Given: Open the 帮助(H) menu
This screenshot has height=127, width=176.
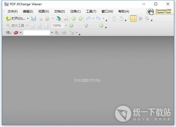Looking at the screenshot, I should (x=124, y=11).
